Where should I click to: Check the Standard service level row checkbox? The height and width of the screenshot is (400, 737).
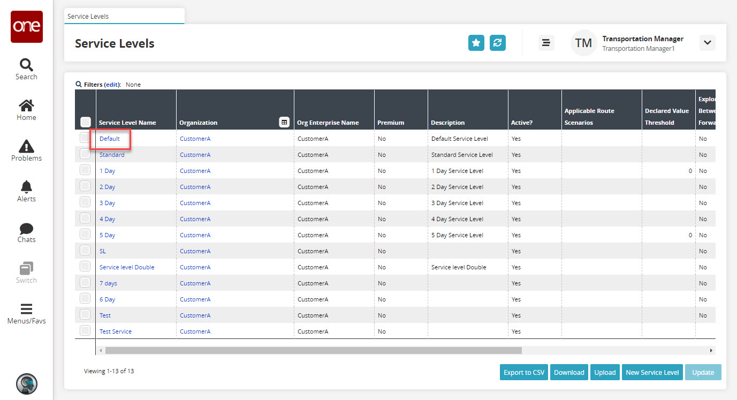85,154
